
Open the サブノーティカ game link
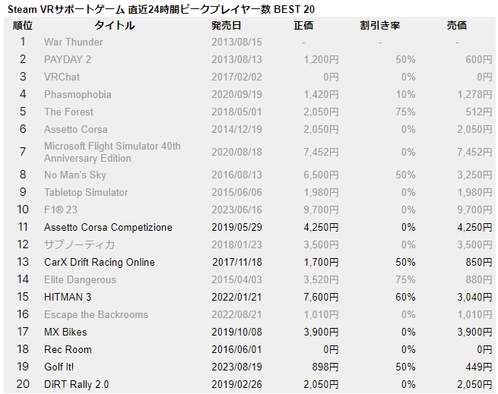pyautogui.click(x=79, y=244)
